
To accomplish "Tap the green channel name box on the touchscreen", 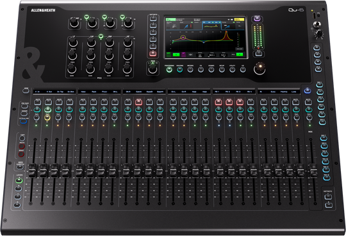I will coord(170,20).
